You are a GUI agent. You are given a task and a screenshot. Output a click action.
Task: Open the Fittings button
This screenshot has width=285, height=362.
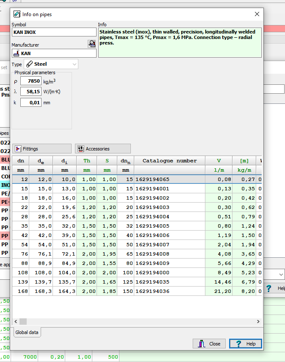[x=42, y=149]
